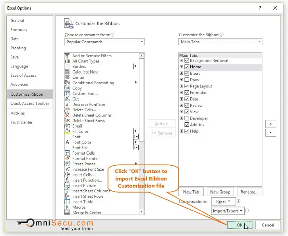Image resolution: width=288 pixels, height=236 pixels.
Task: Expand the Home tab tree node
Action: pos(181,67)
